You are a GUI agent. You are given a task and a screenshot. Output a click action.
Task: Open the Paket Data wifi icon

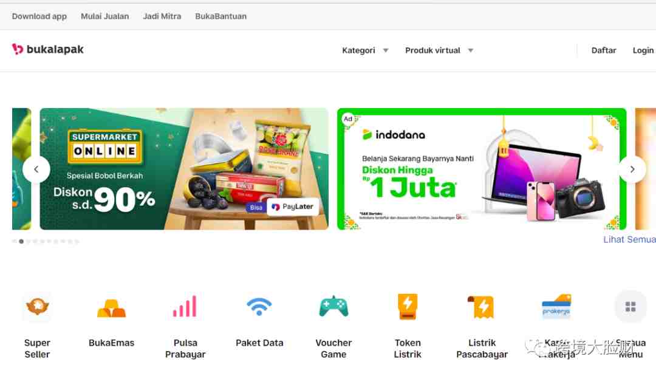coord(259,307)
